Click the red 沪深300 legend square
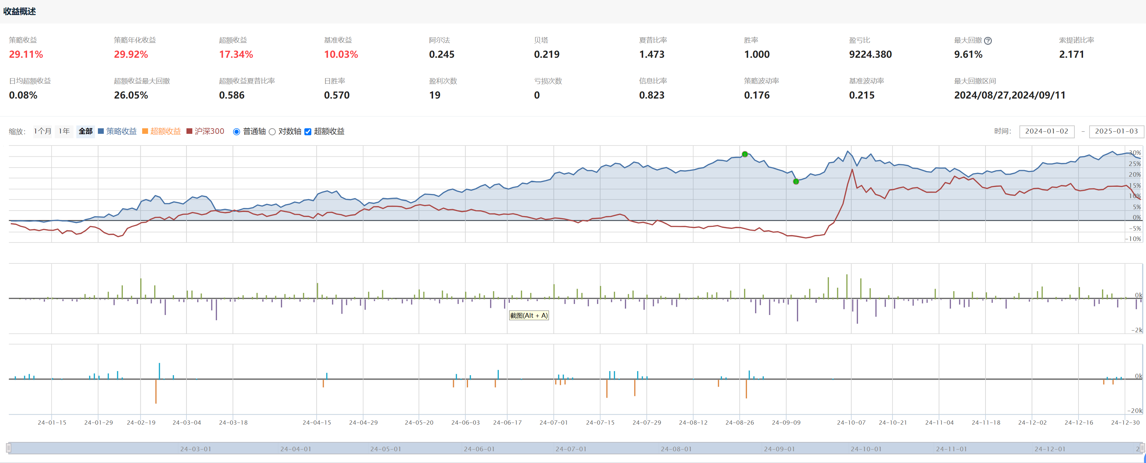 pos(189,131)
